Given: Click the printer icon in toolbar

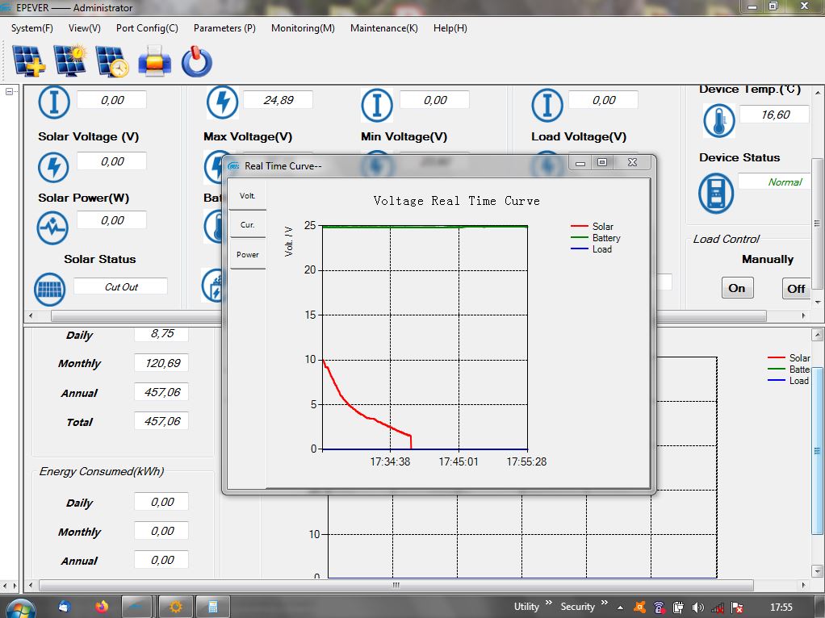Looking at the screenshot, I should [154, 61].
